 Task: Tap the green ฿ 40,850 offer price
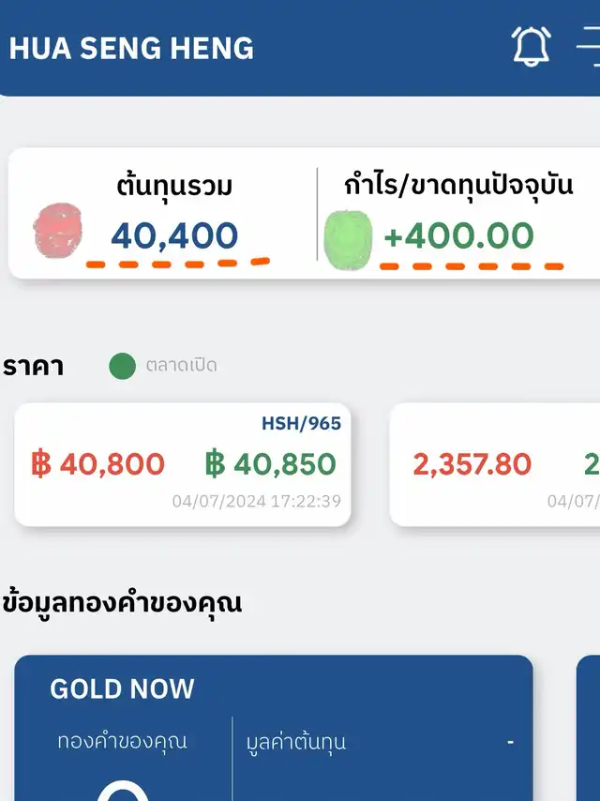270,463
